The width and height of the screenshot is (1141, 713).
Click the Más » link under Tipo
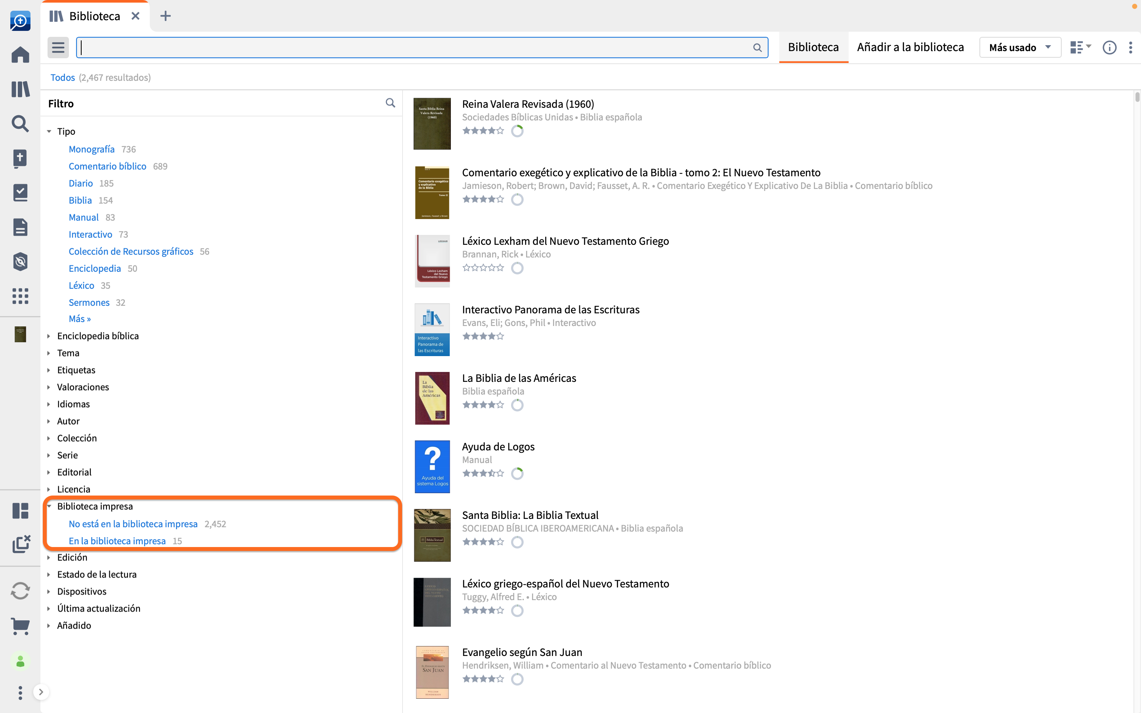(80, 319)
